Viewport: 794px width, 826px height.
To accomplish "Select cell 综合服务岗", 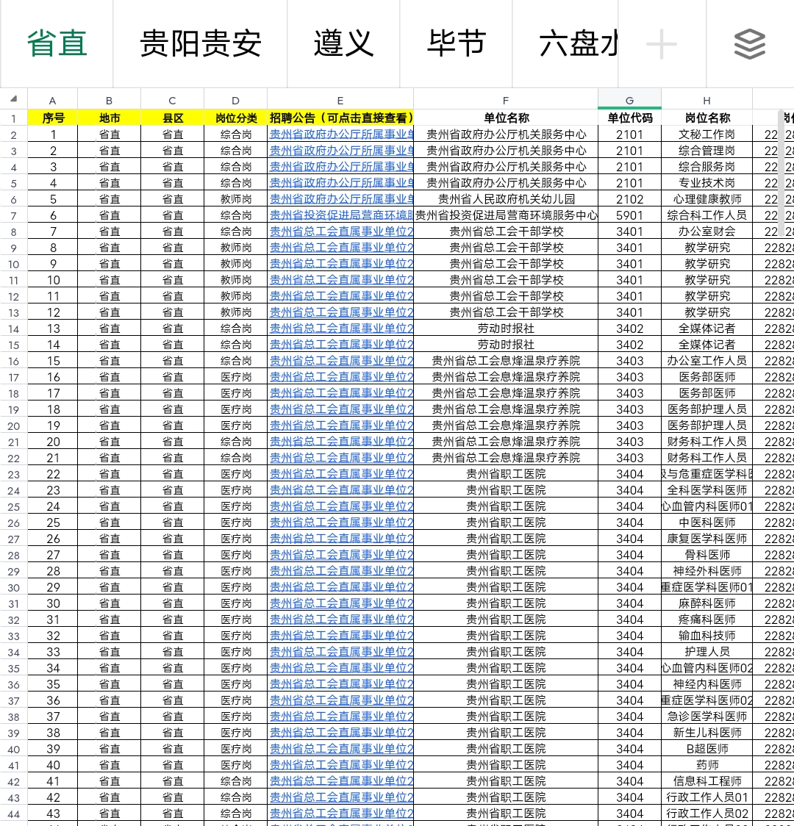I will click(707, 167).
